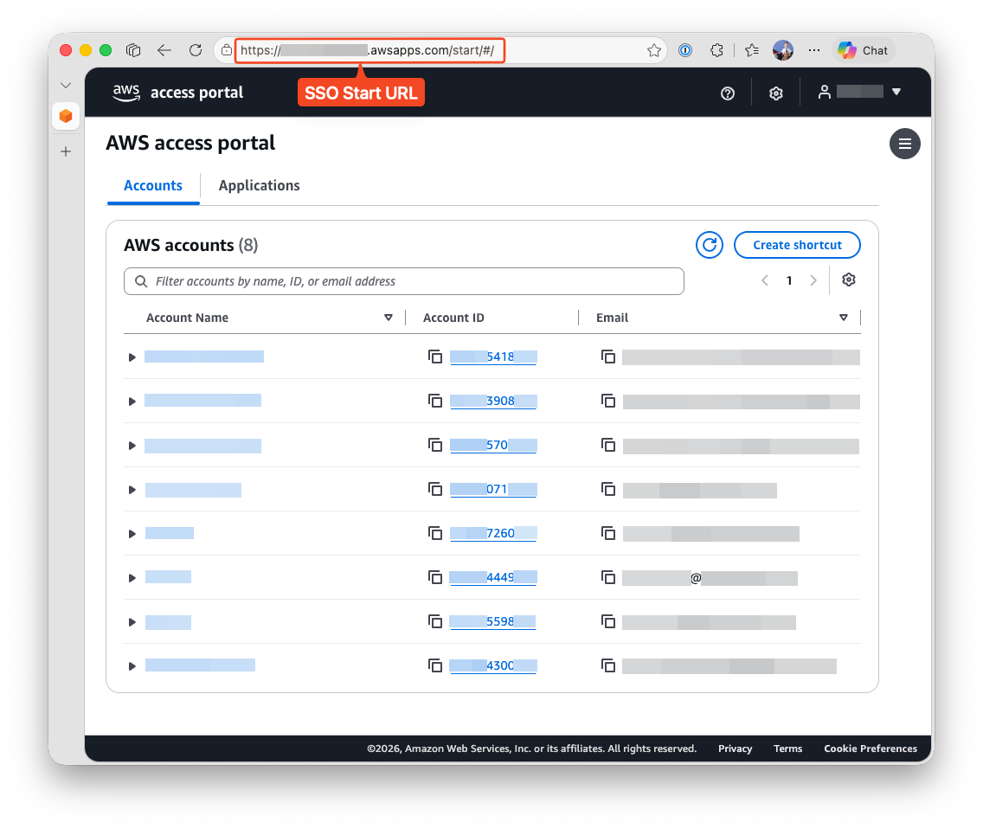Add new tab with plus icon
Image resolution: width=983 pixels, height=829 pixels.
pyautogui.click(x=66, y=151)
